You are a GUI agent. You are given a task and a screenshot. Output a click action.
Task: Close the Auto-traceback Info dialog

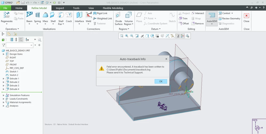click(166, 59)
